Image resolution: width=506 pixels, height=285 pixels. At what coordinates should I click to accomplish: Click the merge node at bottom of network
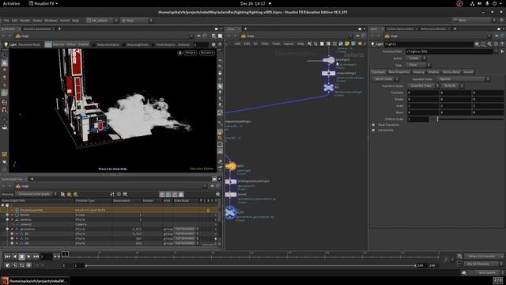[x=230, y=213]
